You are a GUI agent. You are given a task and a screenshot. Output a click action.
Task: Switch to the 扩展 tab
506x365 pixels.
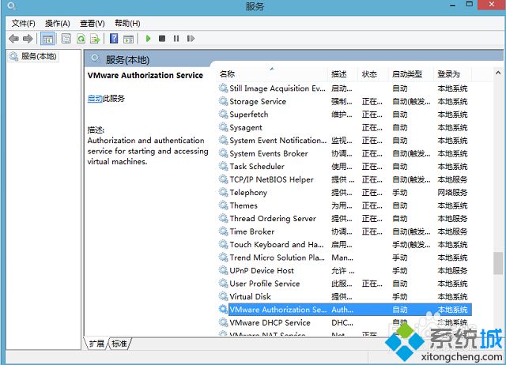[x=96, y=344]
